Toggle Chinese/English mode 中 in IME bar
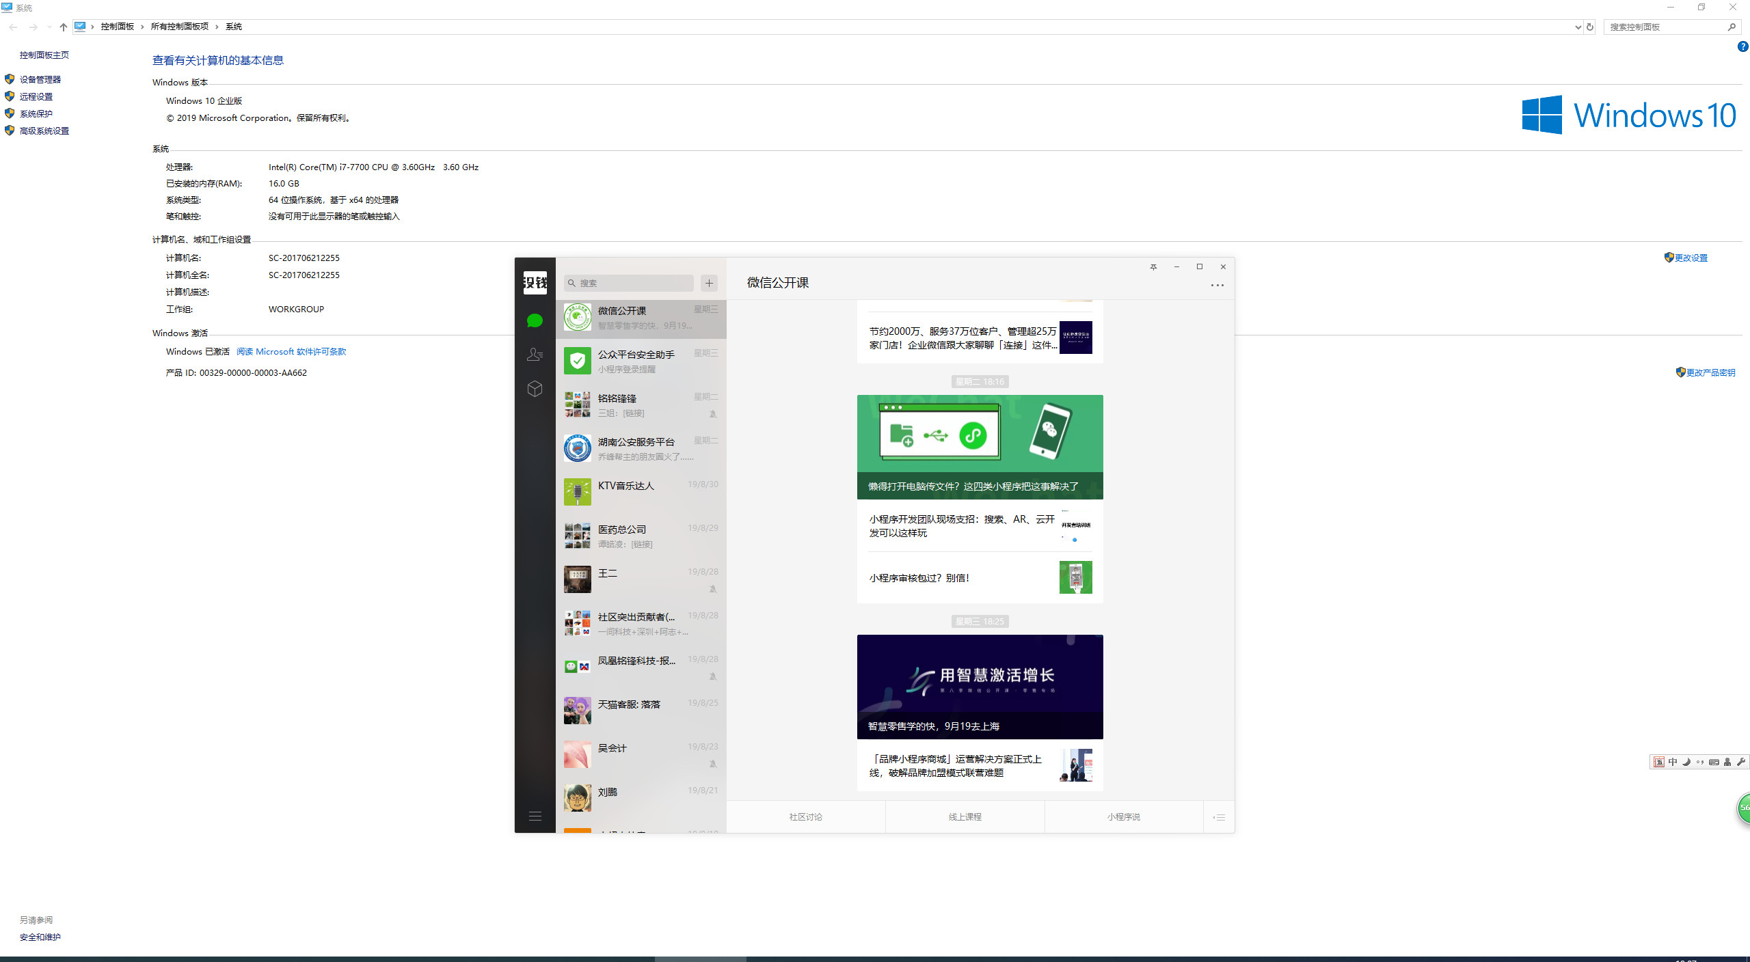 (1673, 762)
